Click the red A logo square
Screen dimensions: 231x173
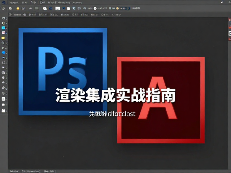click(x=161, y=100)
